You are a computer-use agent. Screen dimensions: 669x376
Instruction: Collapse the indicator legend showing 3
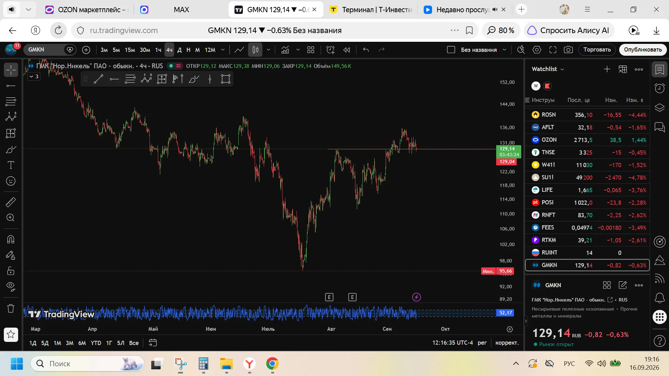(x=34, y=76)
